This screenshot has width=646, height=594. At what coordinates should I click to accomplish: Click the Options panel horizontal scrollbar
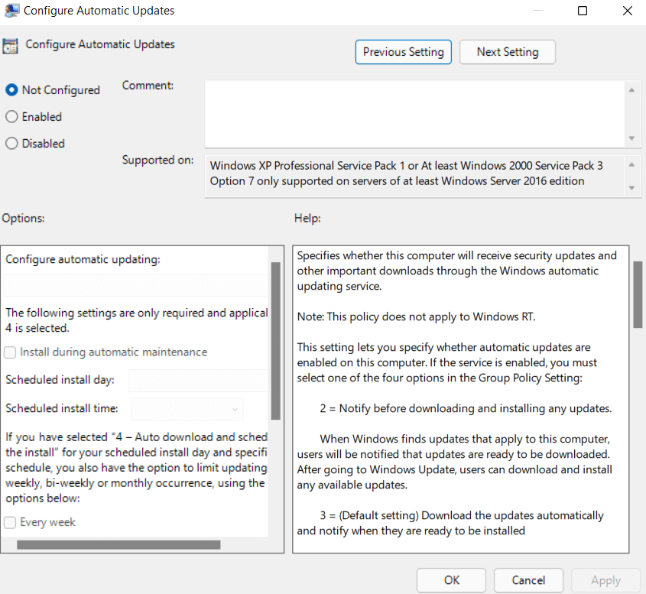[118, 545]
